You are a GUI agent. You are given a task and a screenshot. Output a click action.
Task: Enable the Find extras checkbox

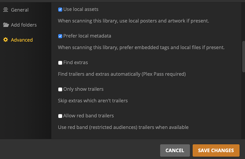[60, 63]
